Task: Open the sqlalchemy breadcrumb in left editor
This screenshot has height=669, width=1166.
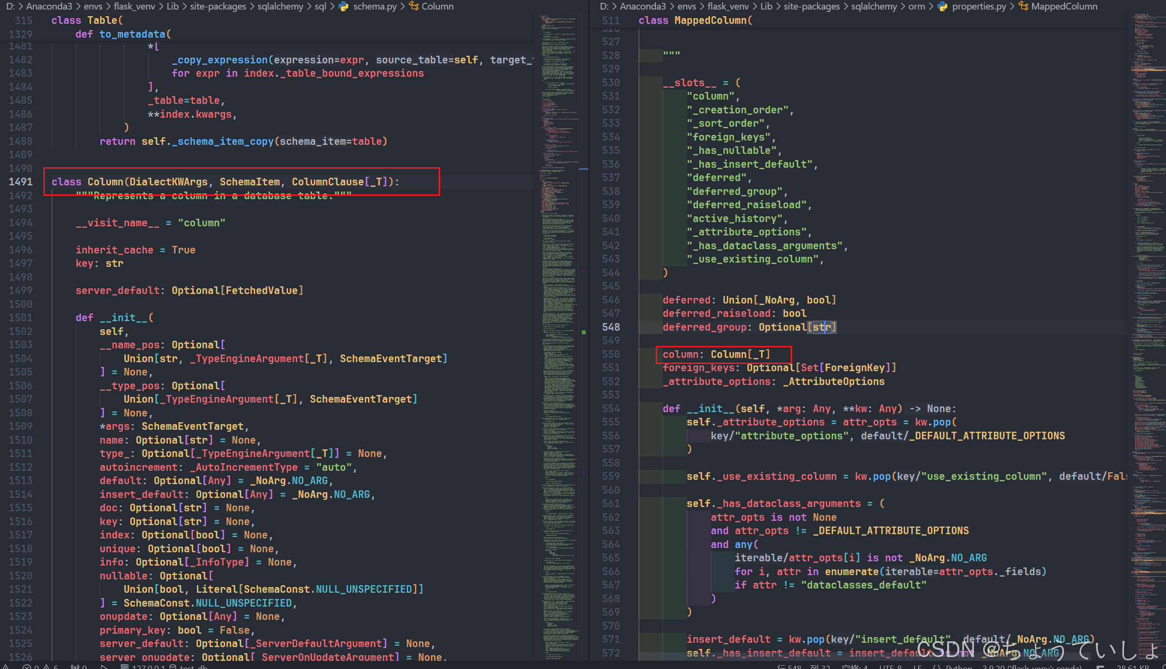Action: pos(280,6)
